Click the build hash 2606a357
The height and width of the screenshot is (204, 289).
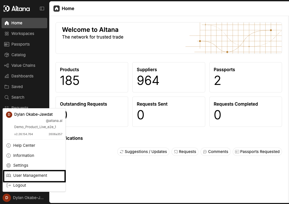(x=56, y=134)
